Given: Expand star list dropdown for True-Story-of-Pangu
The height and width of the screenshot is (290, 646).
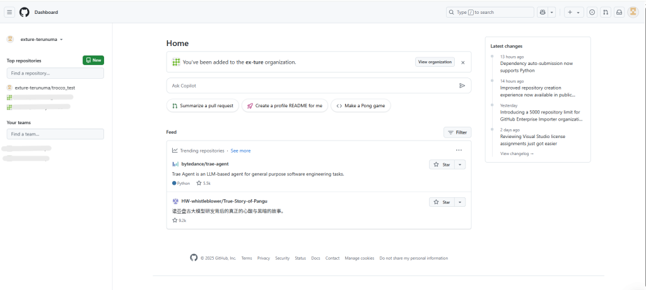Looking at the screenshot, I should [x=460, y=202].
